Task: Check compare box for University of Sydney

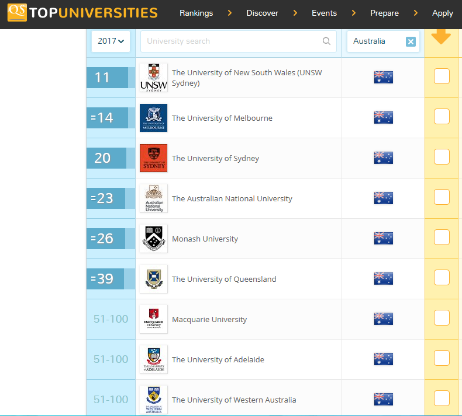Action: [442, 157]
